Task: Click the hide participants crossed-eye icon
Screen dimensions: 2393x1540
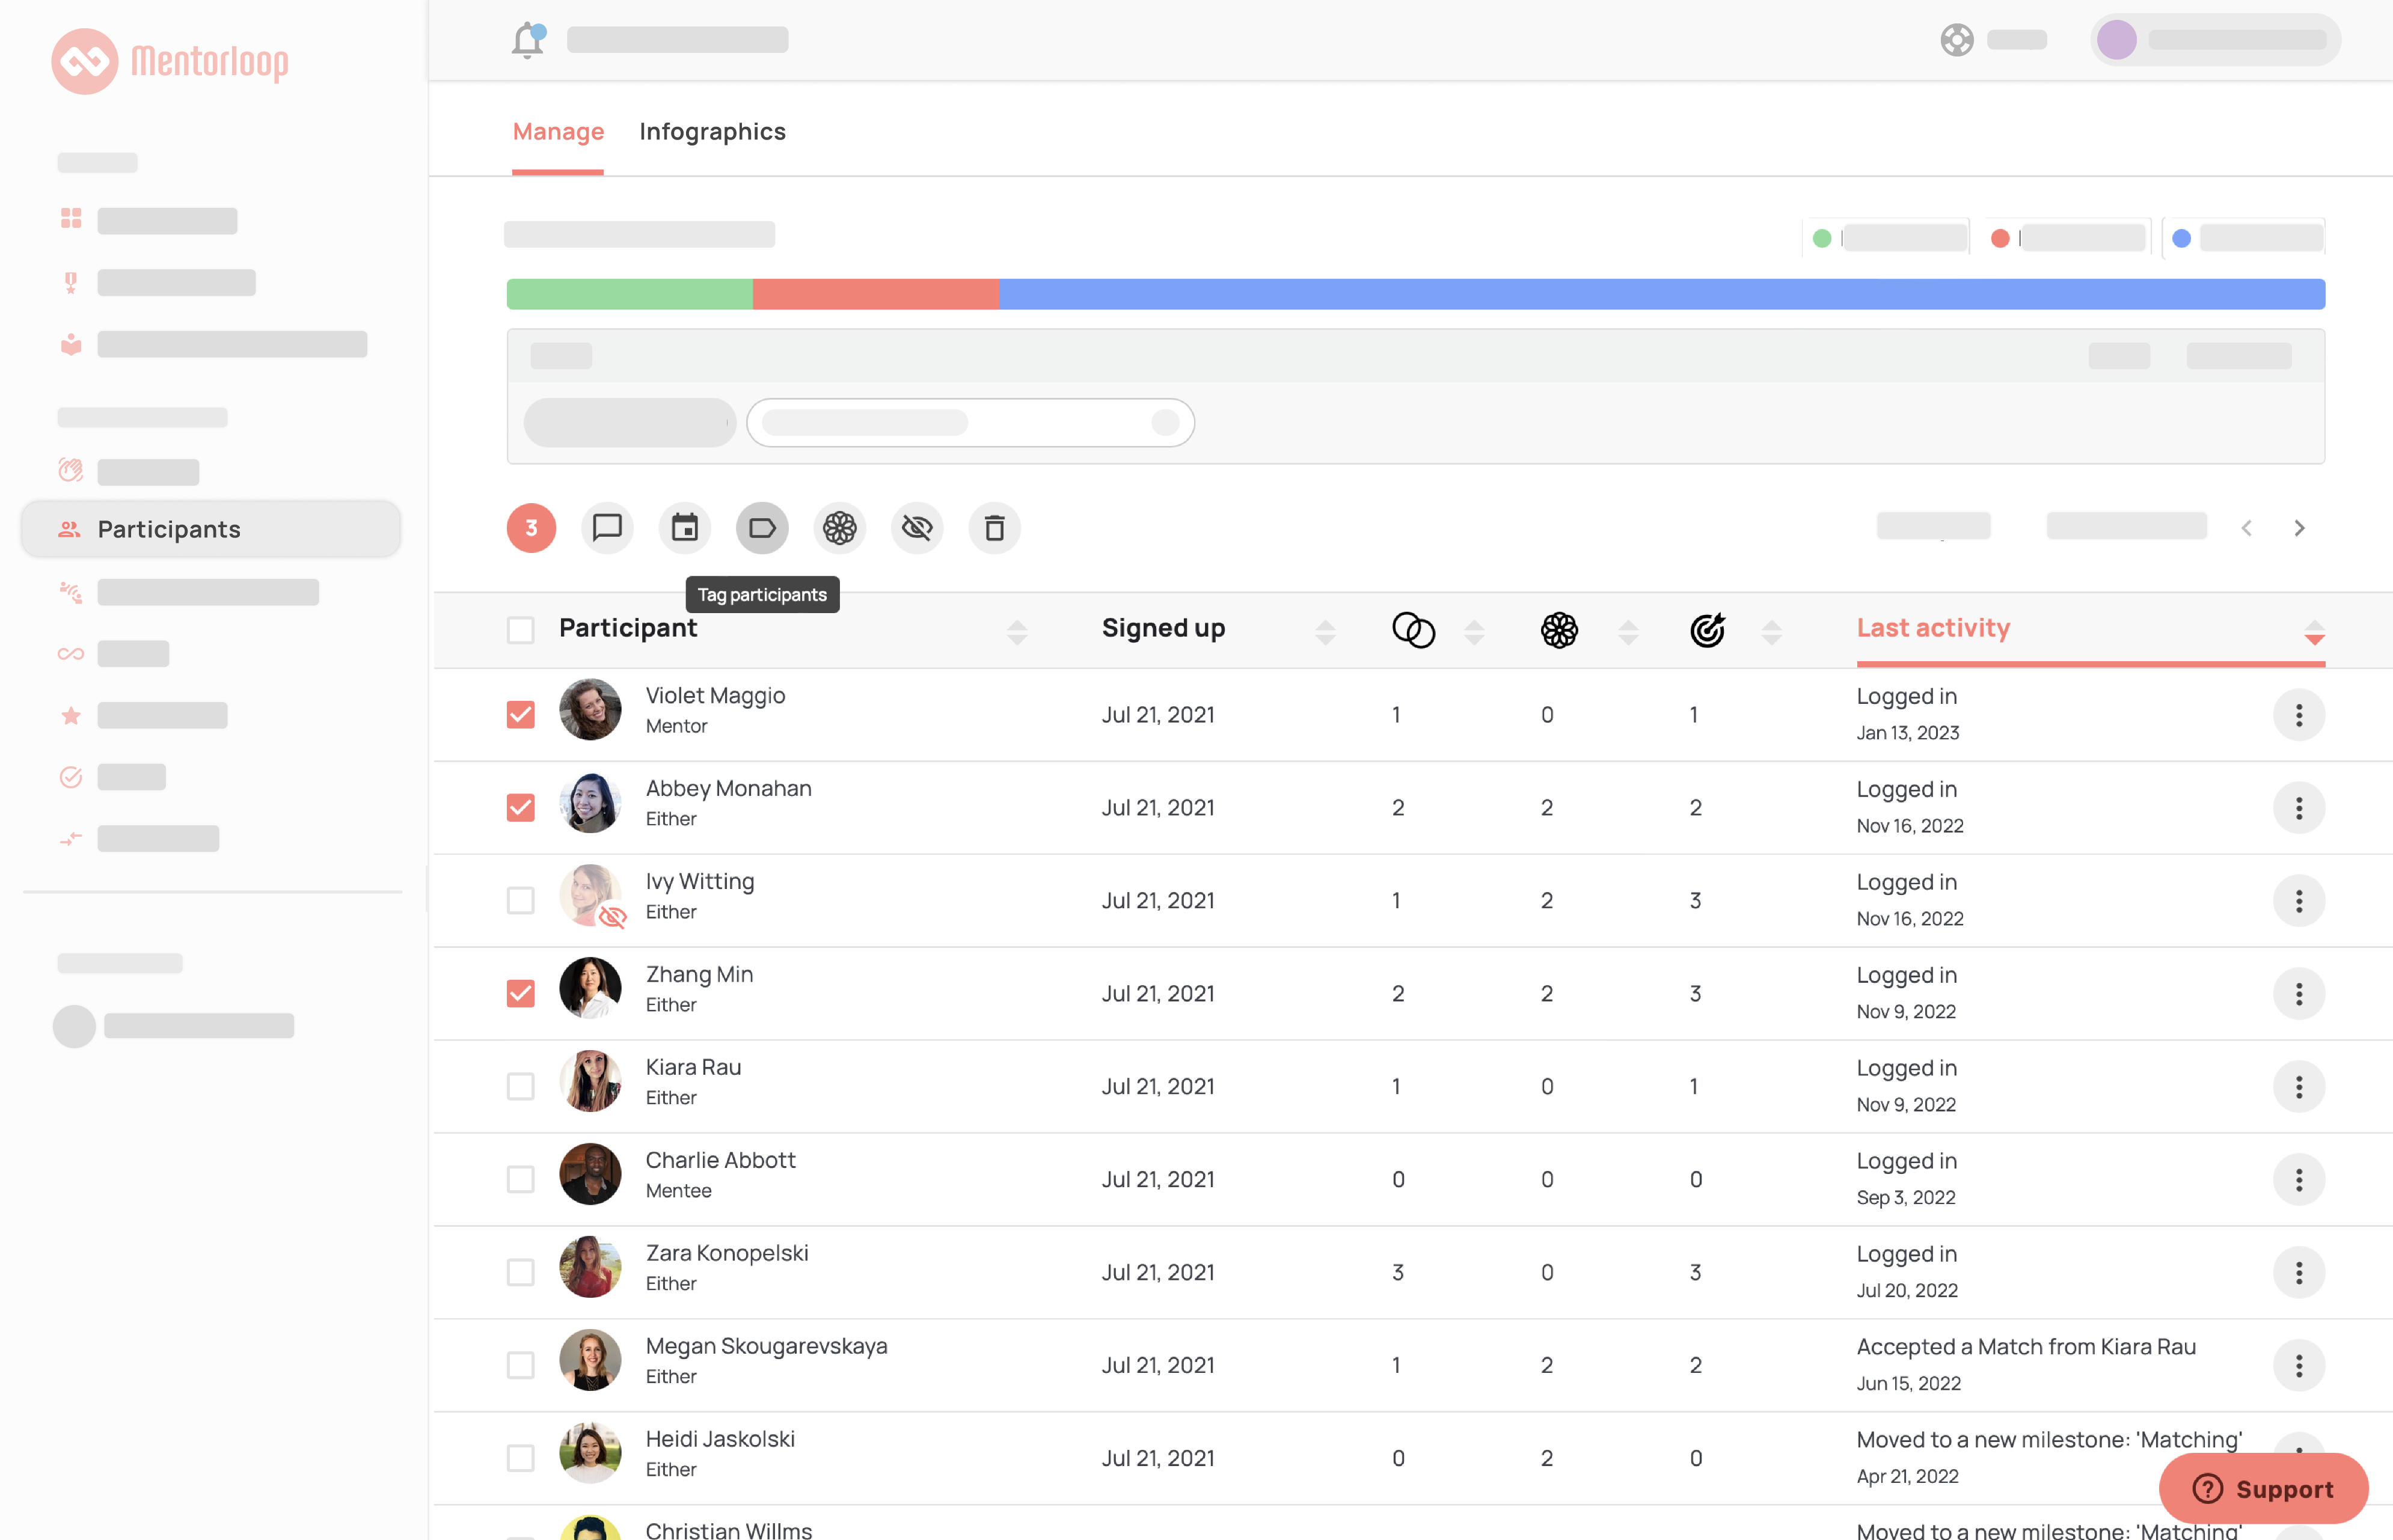Action: [x=917, y=527]
